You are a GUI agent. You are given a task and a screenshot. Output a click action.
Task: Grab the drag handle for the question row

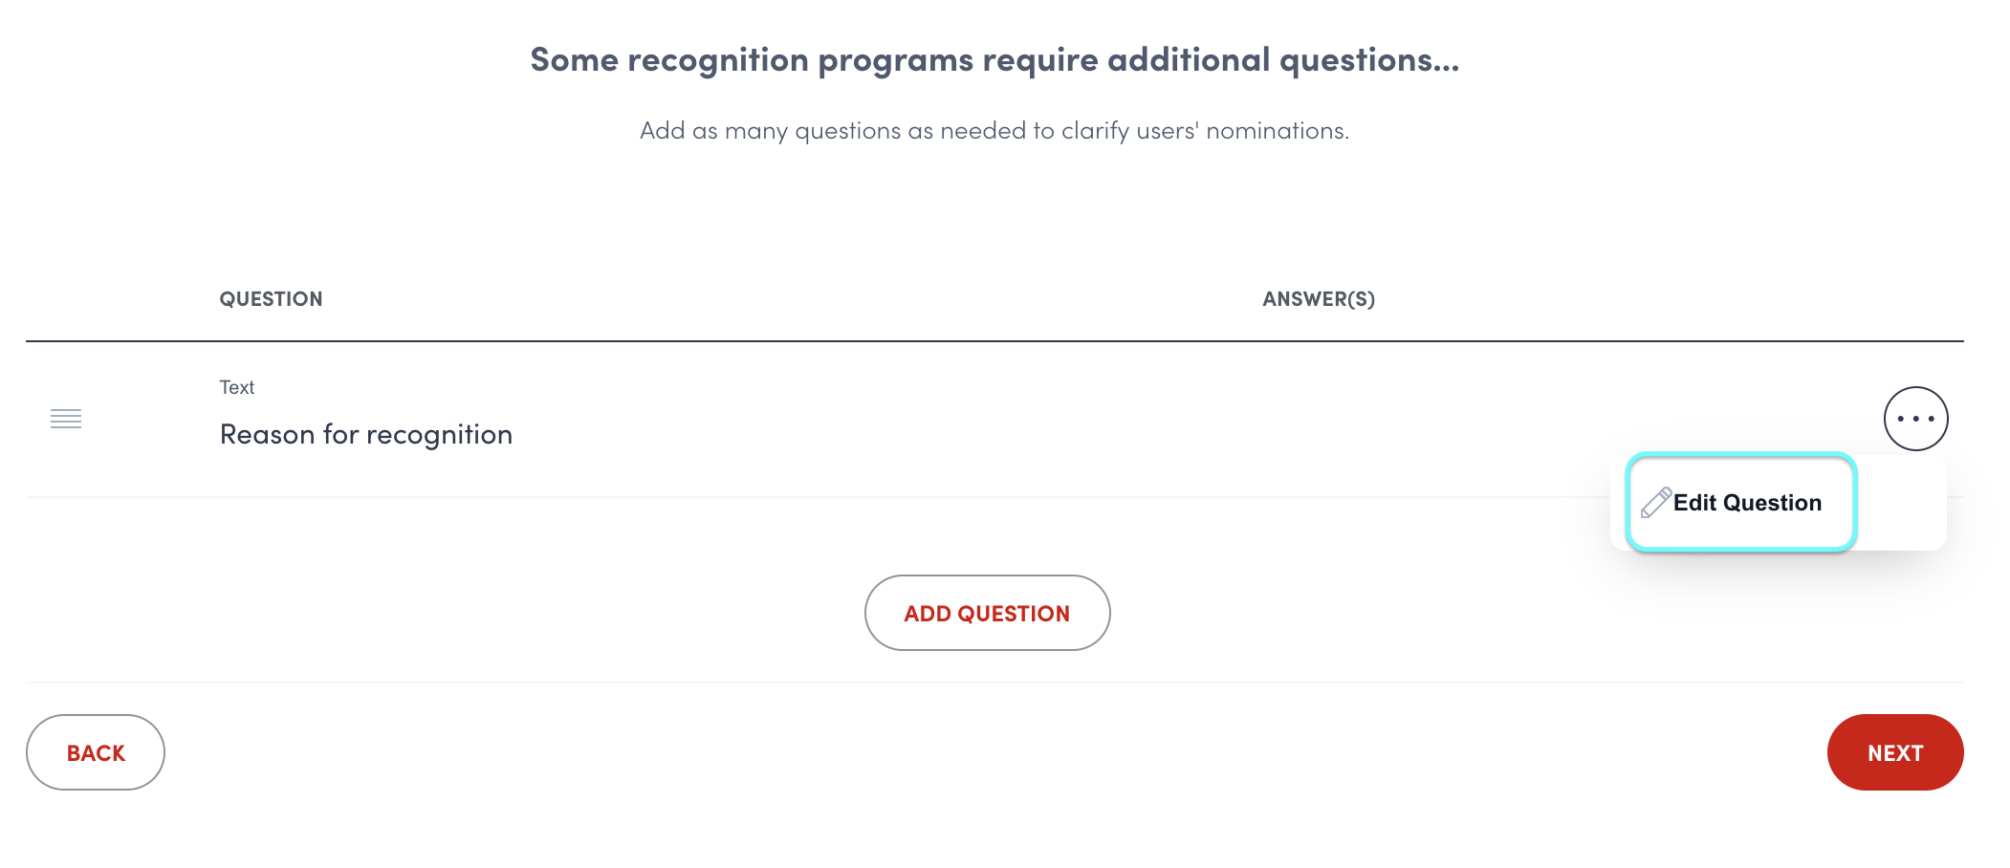pos(66,419)
